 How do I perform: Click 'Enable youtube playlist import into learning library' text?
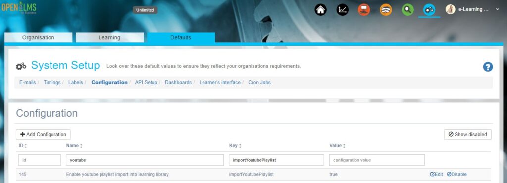click(117, 174)
